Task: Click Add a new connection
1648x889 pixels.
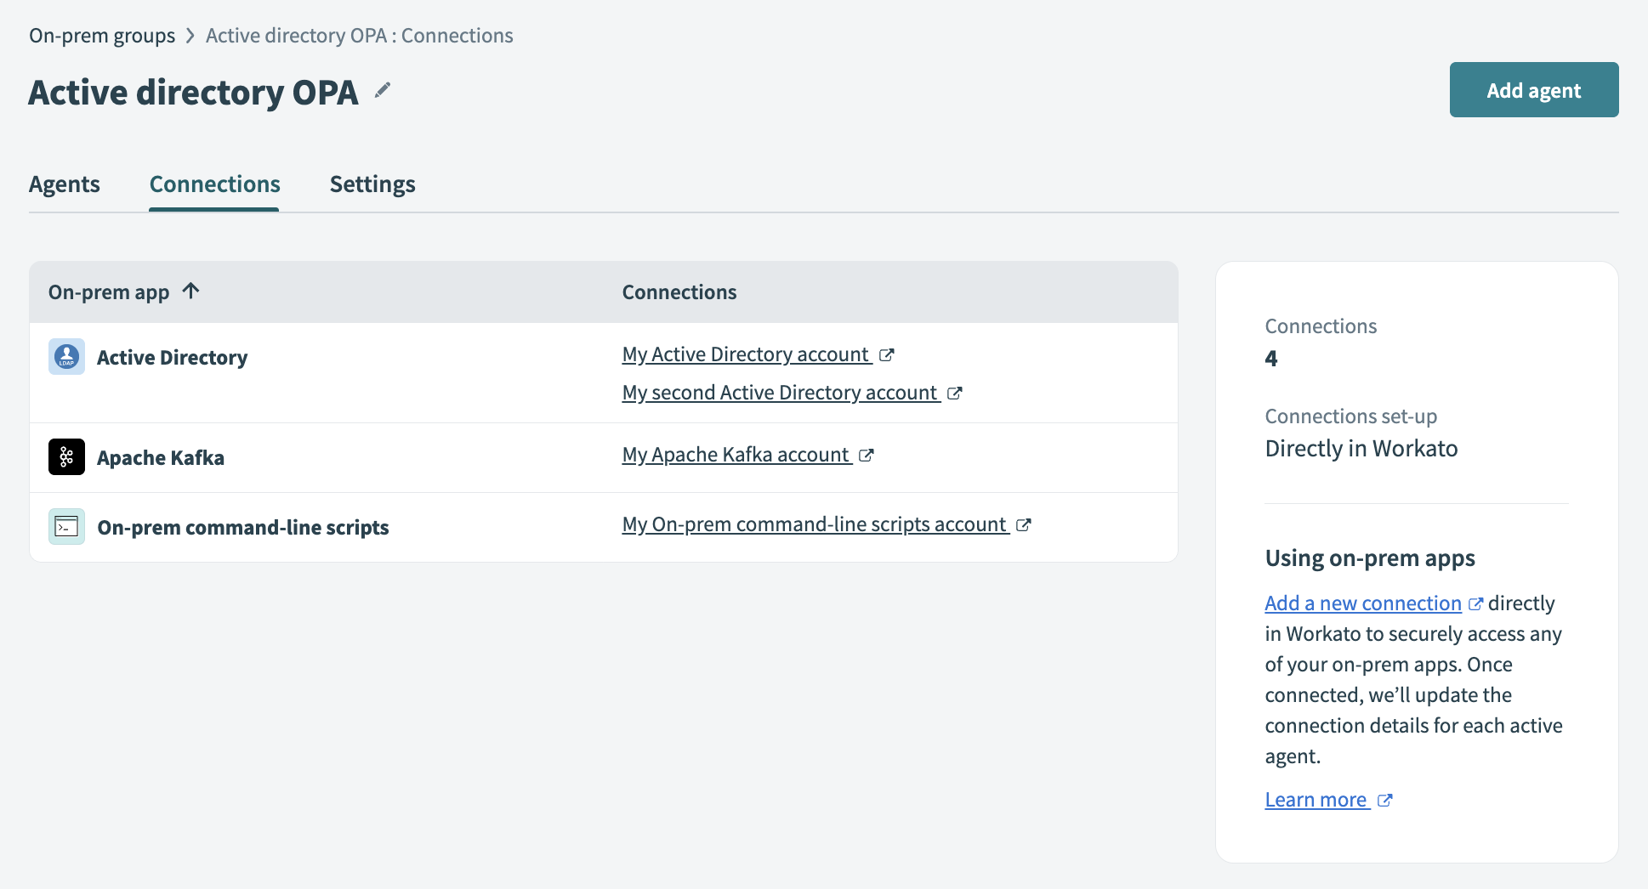Action: 1361,603
